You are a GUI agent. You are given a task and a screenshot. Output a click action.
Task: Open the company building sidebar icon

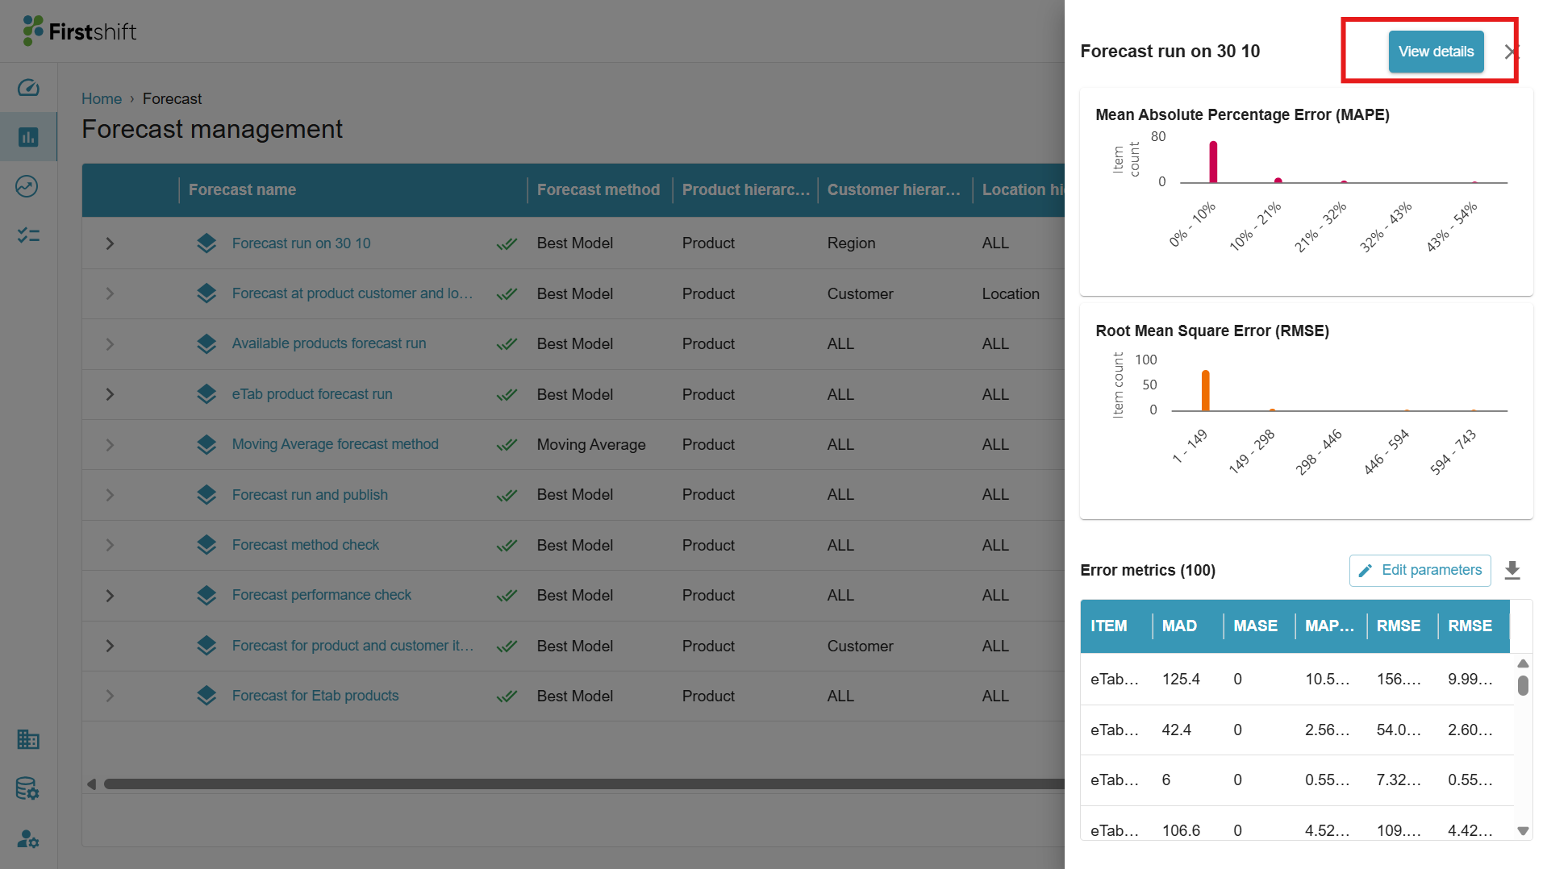tap(28, 739)
